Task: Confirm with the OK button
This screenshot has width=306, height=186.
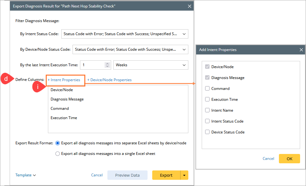Action: click(289, 159)
